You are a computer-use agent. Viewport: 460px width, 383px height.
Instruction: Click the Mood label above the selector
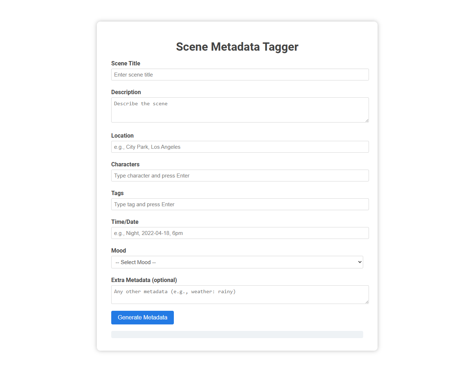[x=118, y=250]
